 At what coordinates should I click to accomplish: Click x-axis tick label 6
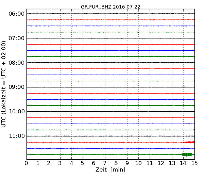93,163
